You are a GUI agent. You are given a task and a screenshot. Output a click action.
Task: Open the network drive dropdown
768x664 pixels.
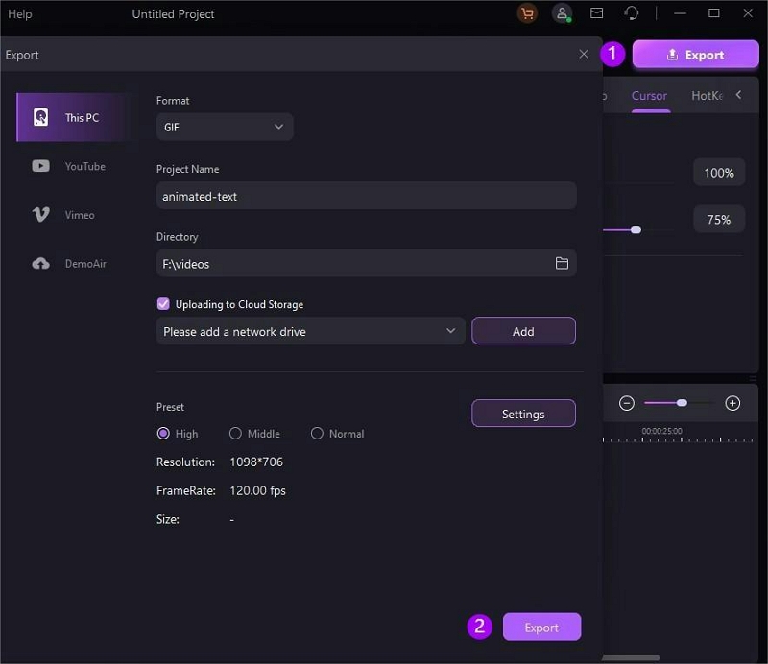(x=310, y=331)
